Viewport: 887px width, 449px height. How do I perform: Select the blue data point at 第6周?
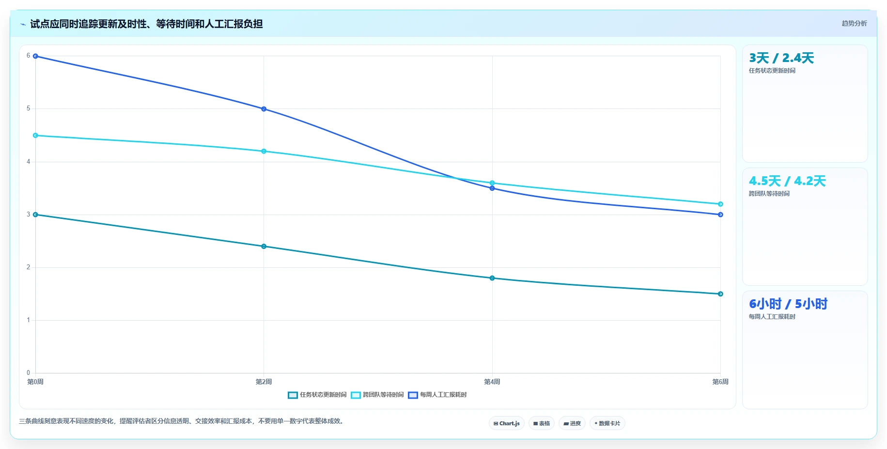tap(720, 215)
